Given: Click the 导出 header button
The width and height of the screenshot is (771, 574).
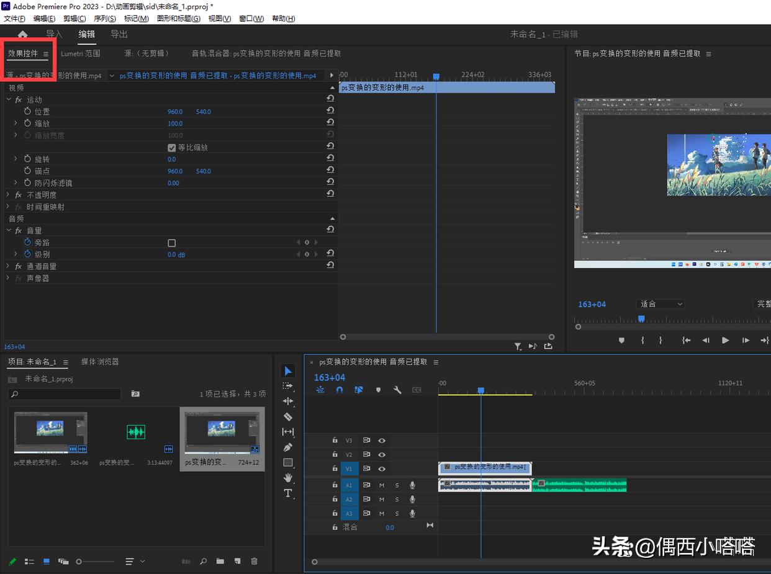Looking at the screenshot, I should tap(119, 35).
